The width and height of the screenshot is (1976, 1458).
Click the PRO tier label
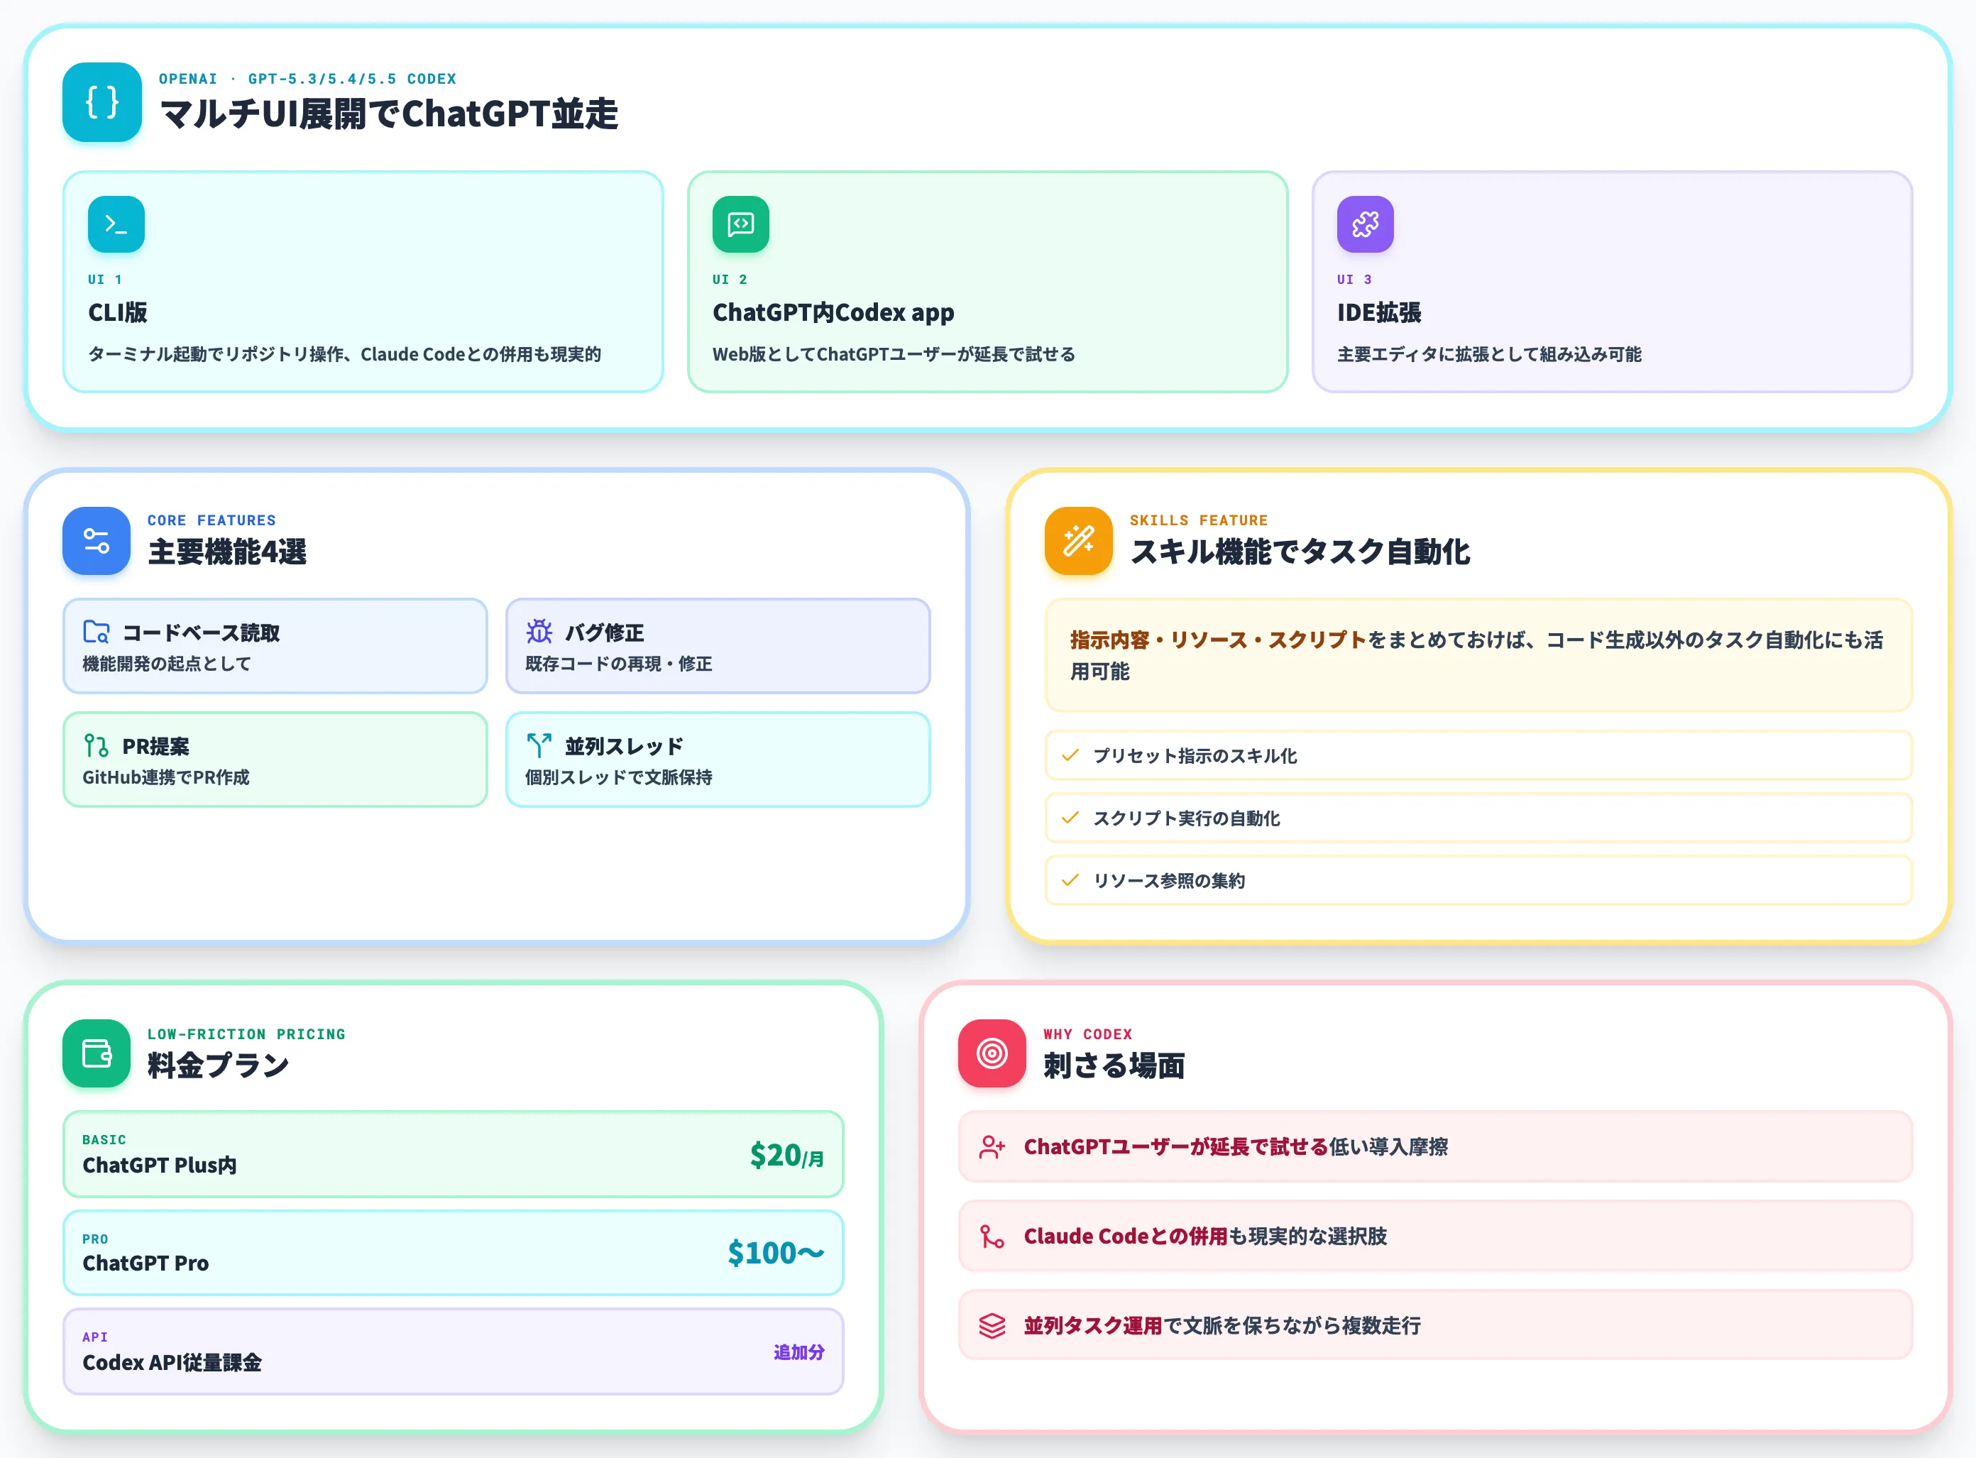[x=95, y=1239]
